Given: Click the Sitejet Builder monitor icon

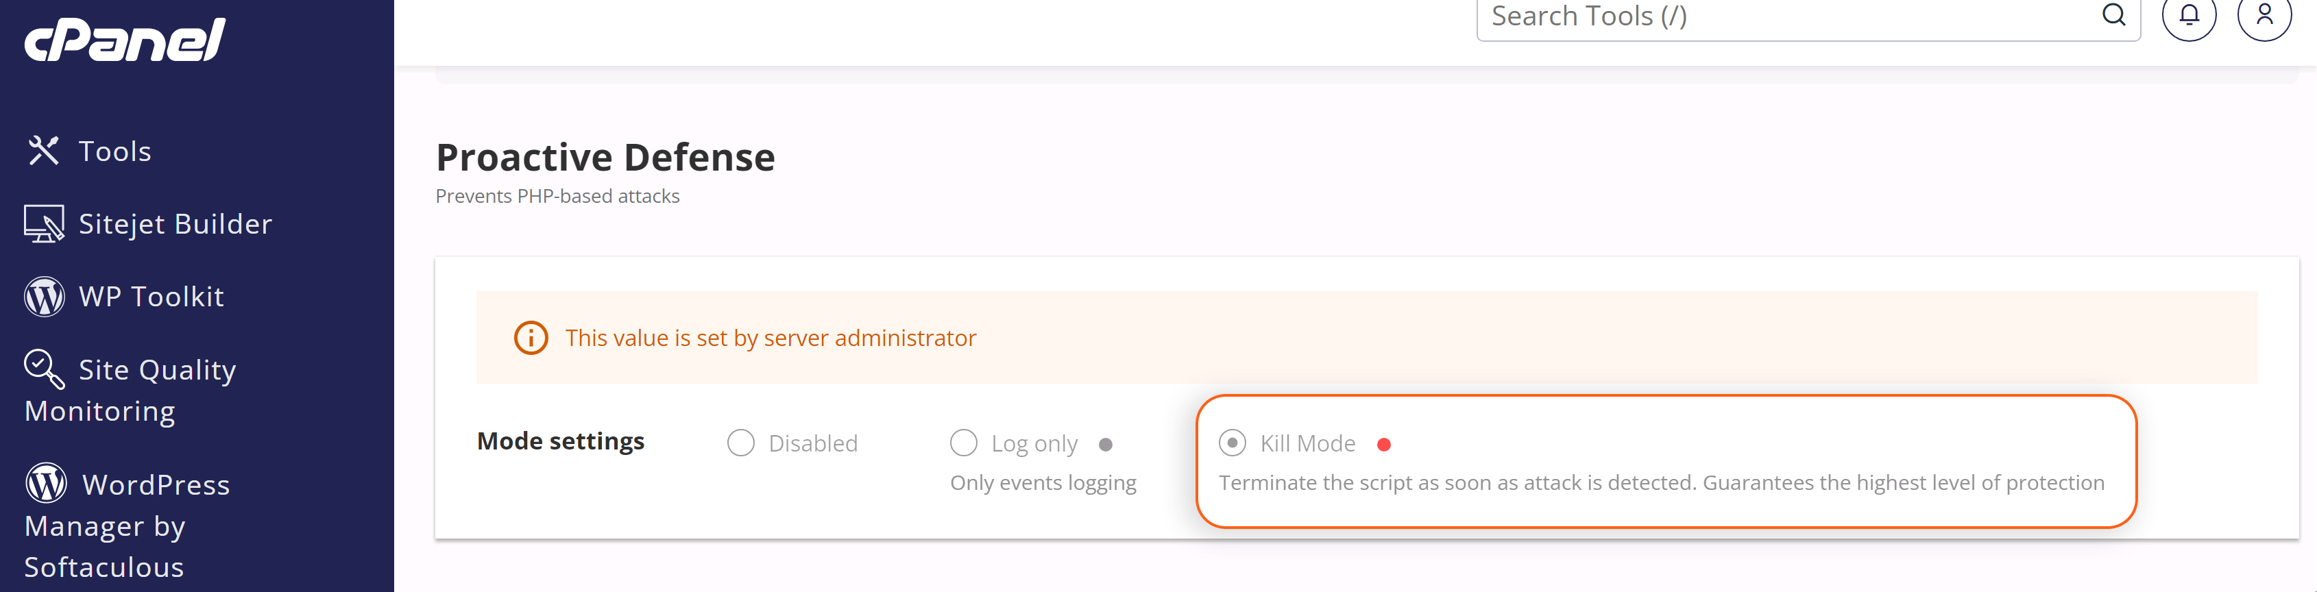Looking at the screenshot, I should [44, 223].
